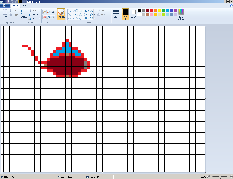Choose the Right arrow shape
233x179 pixels.
pyautogui.click(x=84, y=15)
